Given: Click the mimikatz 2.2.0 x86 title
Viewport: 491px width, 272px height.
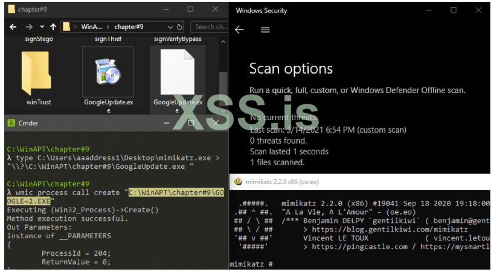Looking at the screenshot, I should point(282,182).
